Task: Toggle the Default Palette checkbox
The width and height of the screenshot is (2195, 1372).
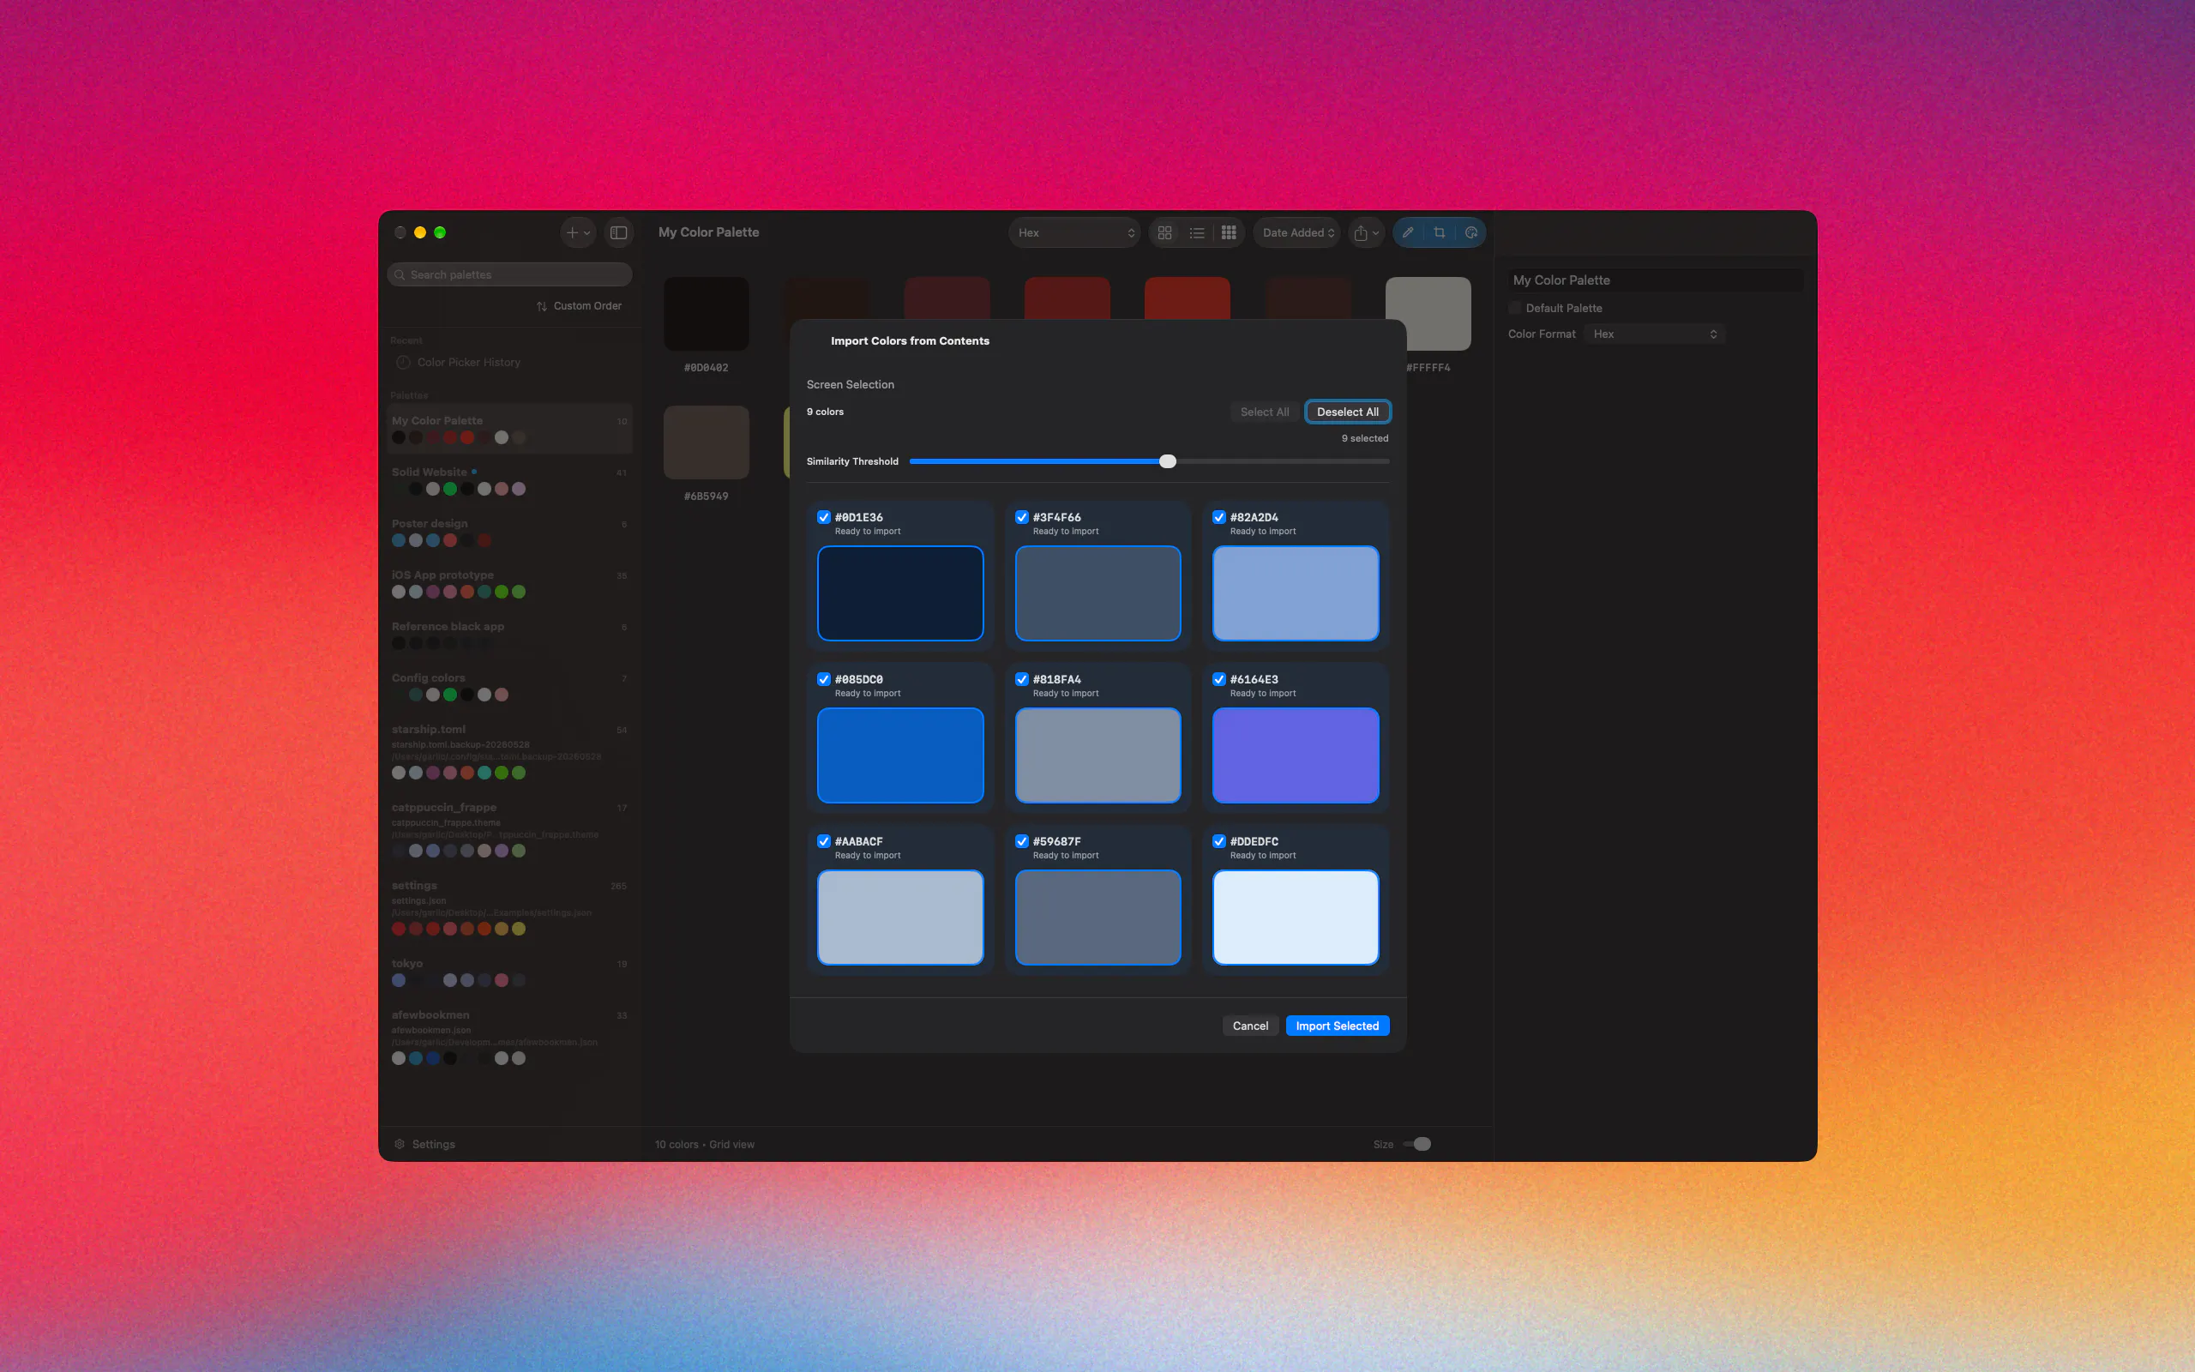Action: [x=1515, y=309]
